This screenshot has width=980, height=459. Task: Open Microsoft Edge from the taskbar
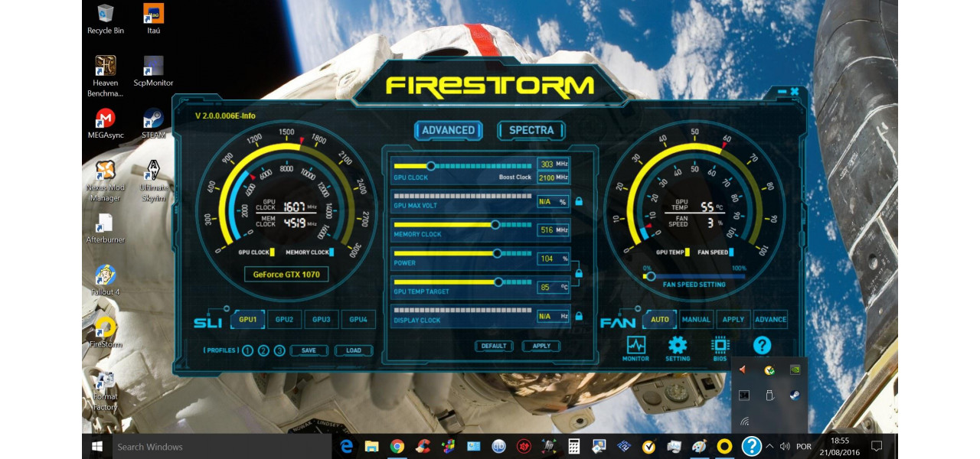pos(346,446)
